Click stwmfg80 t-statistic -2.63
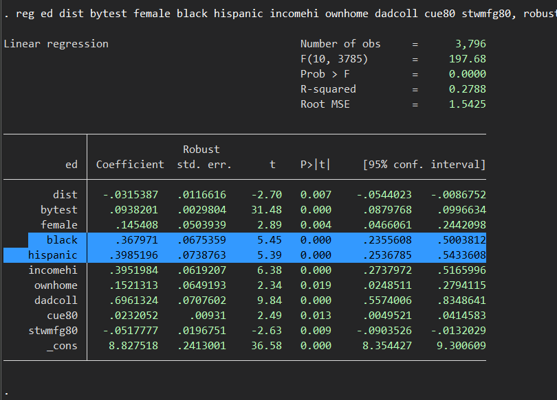The image size is (557, 400). pos(266,331)
